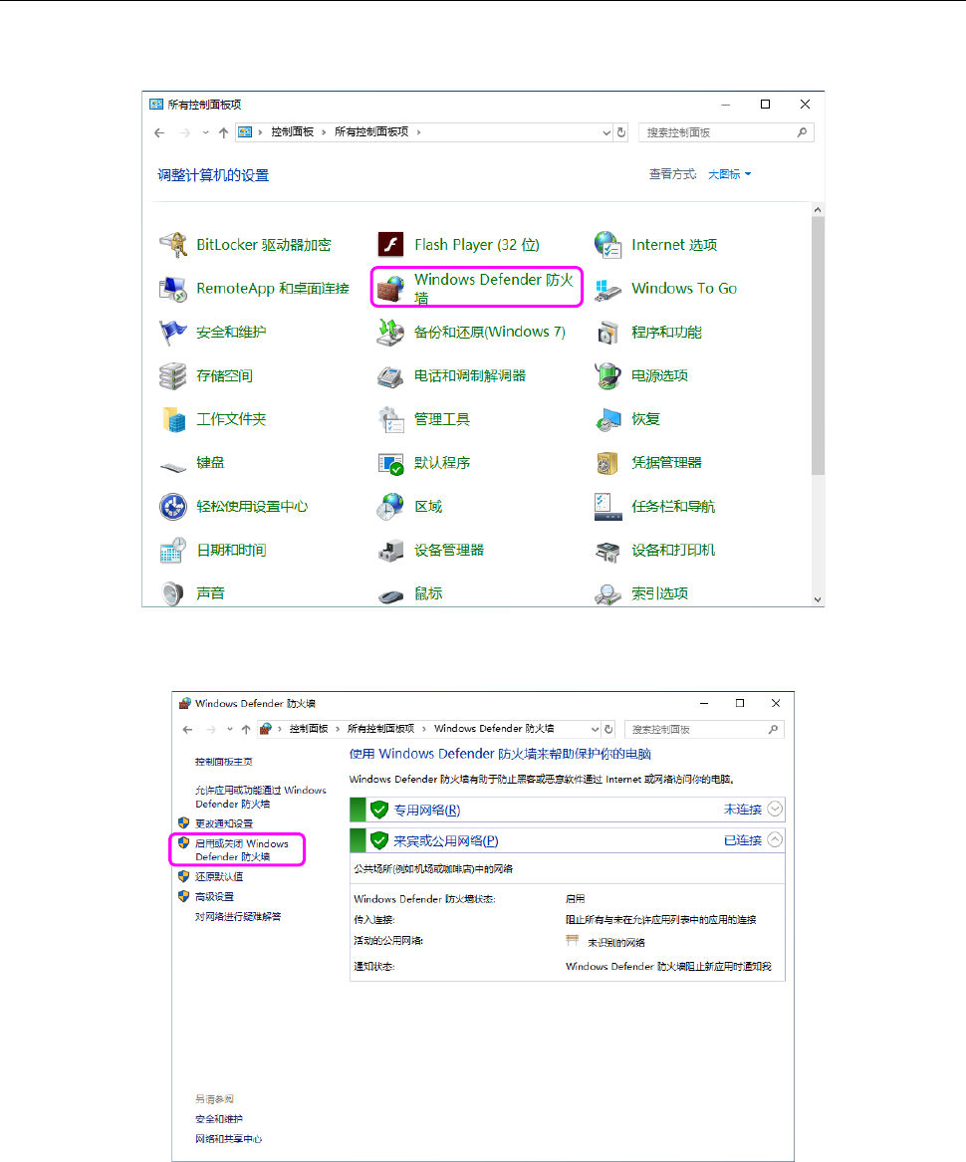Open Flash Player (32 位) icon

pos(390,244)
